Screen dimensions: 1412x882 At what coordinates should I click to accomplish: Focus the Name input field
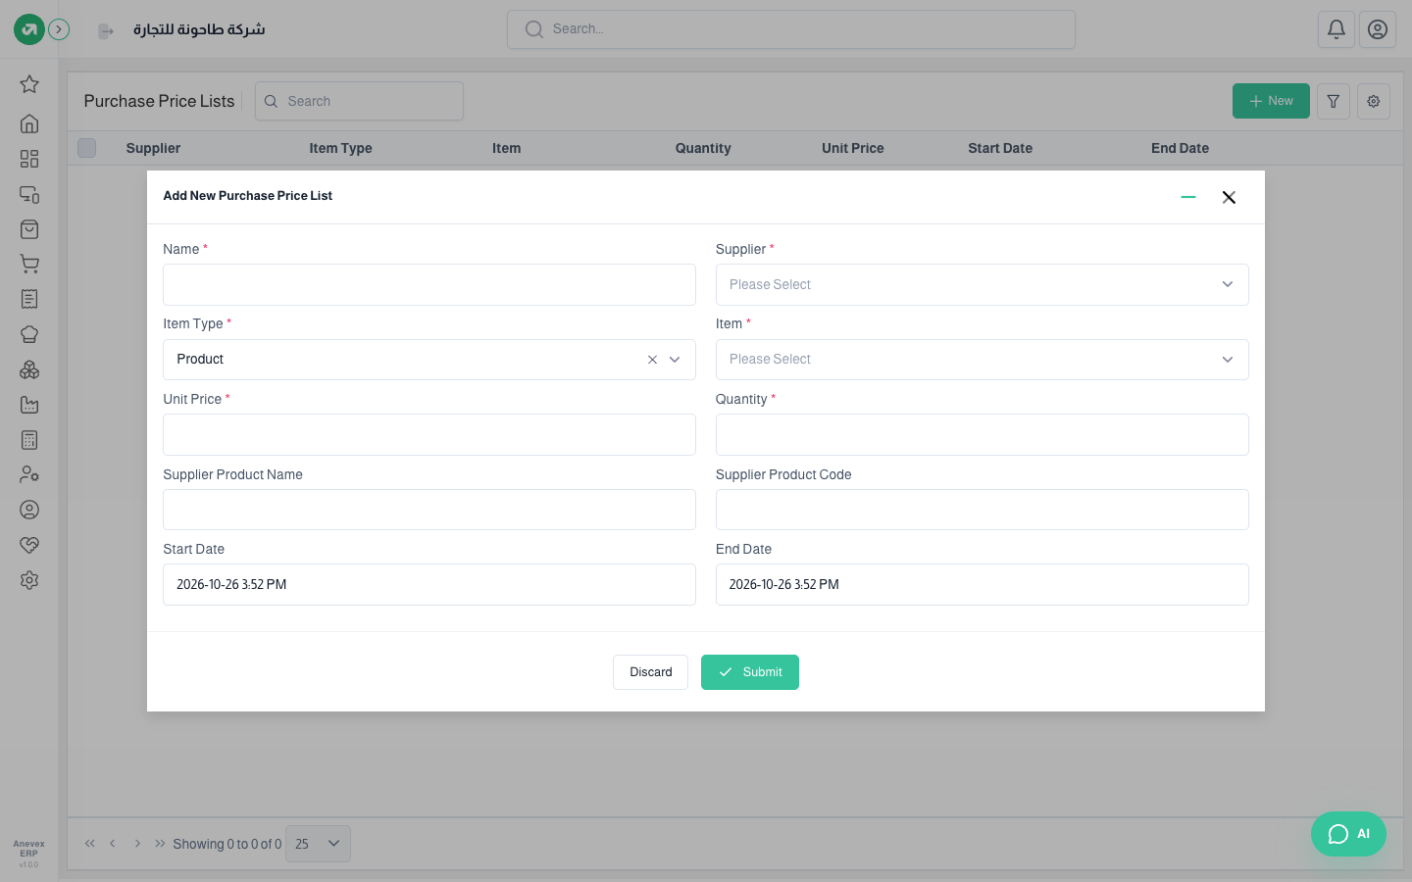tap(429, 284)
